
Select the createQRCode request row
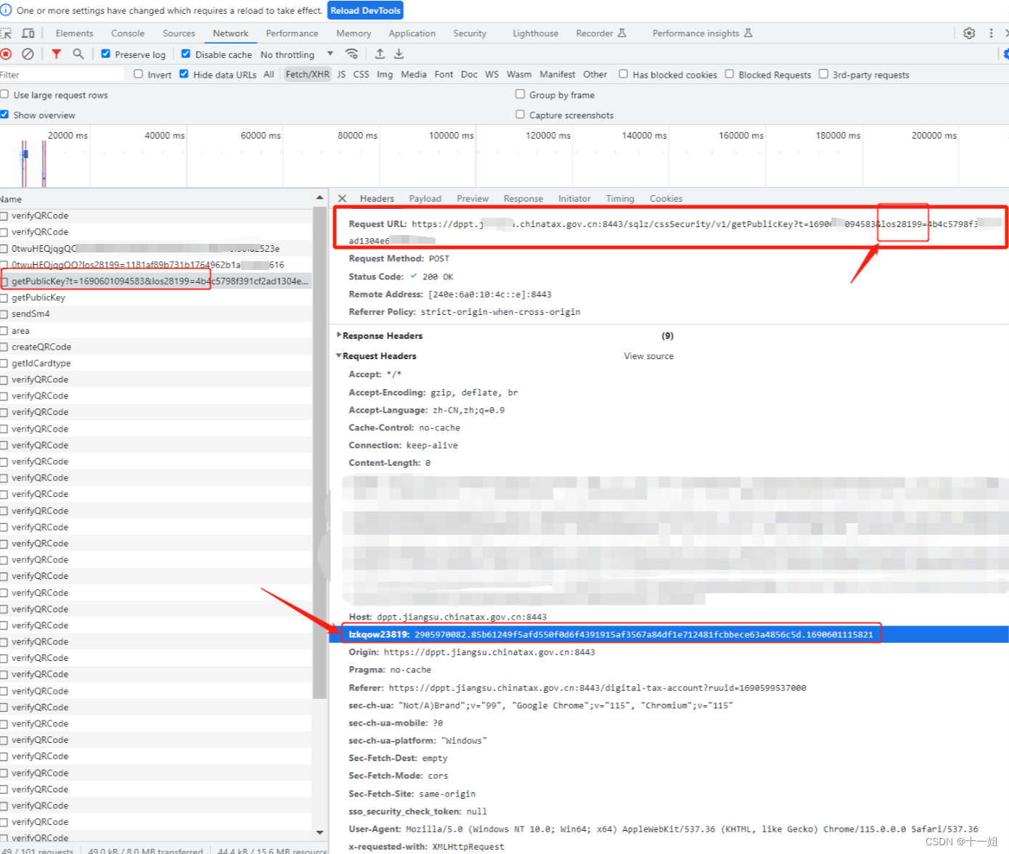pyautogui.click(x=156, y=347)
